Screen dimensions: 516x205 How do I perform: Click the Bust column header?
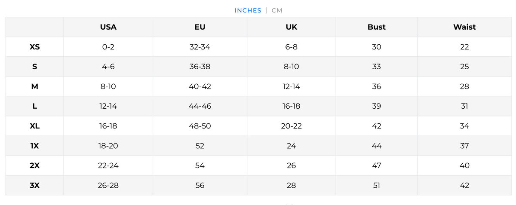coord(376,27)
